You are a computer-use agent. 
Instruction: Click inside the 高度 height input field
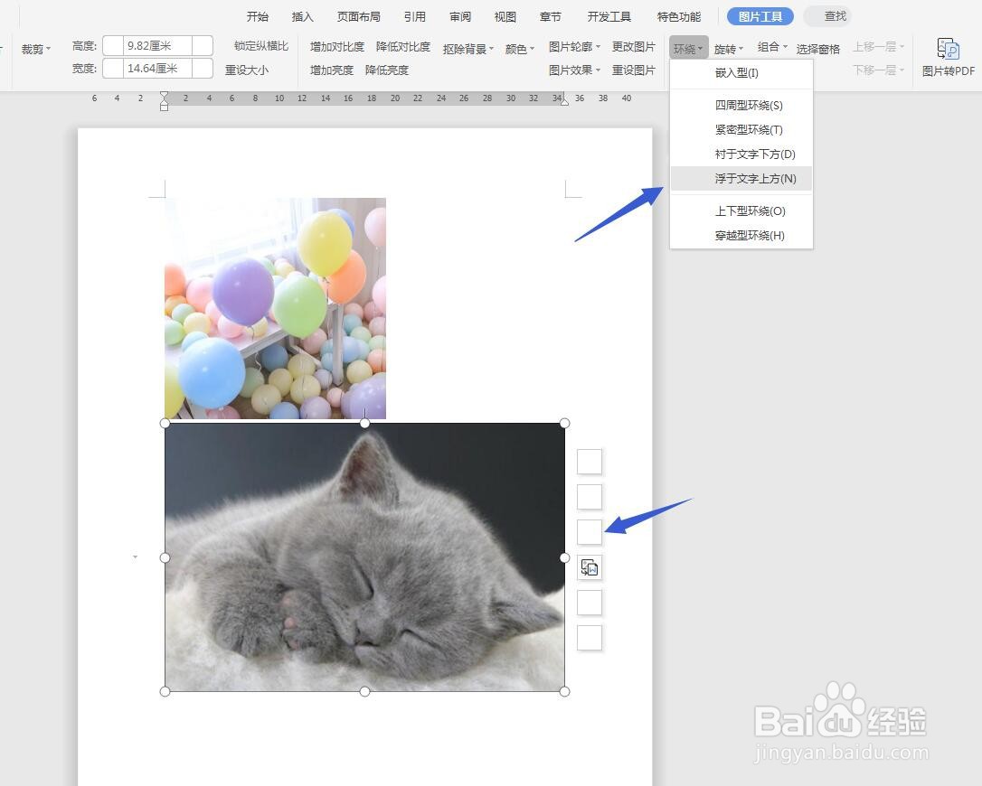coord(152,44)
